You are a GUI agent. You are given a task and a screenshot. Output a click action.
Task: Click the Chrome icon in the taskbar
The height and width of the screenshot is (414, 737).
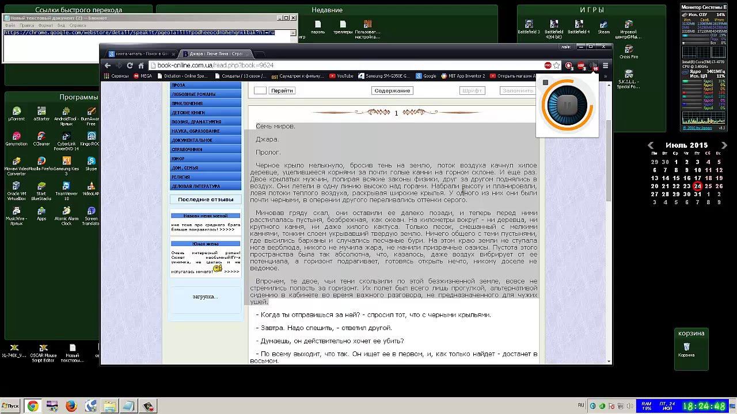coord(33,406)
